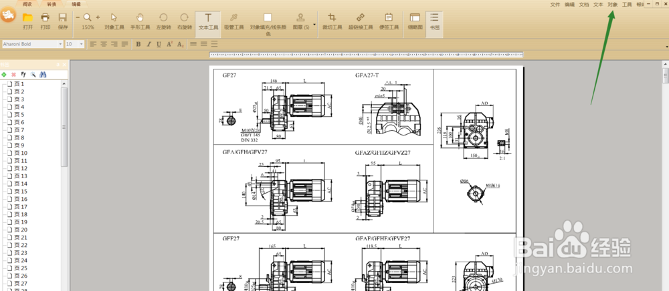Toggle underline formatting
This screenshot has width=669, height=291.
[159, 44]
